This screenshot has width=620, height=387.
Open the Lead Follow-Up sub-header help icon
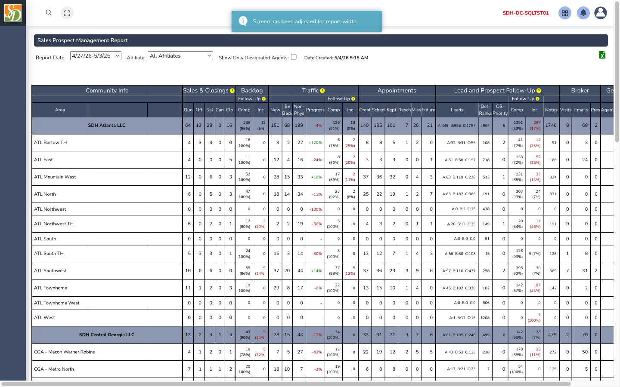(537, 99)
